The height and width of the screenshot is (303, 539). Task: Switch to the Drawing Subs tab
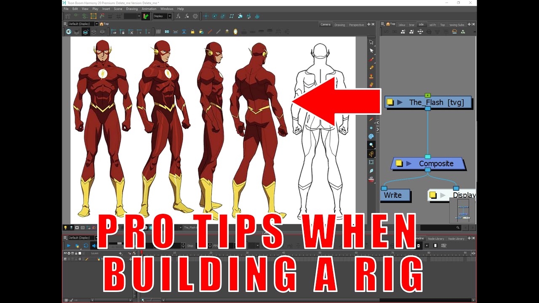(456, 25)
